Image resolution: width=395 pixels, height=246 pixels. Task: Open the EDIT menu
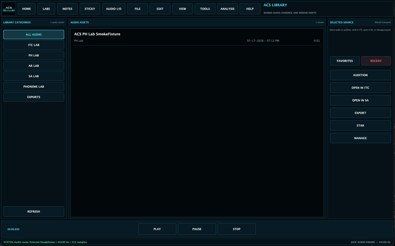click(x=160, y=9)
